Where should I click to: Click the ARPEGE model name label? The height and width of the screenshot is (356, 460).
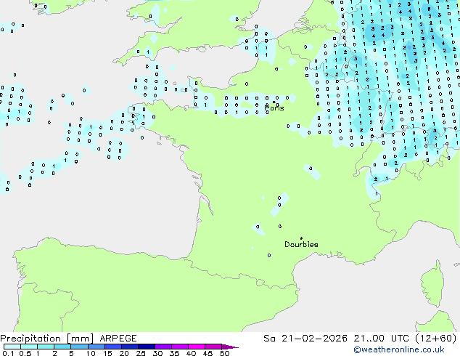coord(118,339)
